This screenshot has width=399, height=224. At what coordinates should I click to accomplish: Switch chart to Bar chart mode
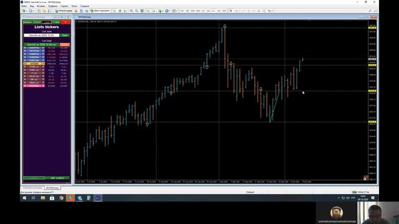tap(115, 11)
